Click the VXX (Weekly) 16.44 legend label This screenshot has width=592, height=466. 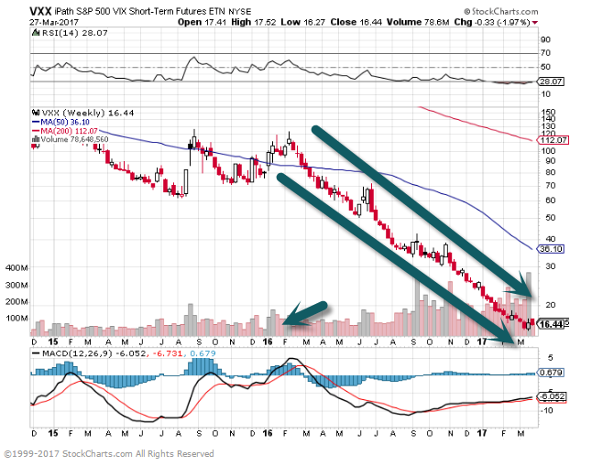(x=88, y=113)
